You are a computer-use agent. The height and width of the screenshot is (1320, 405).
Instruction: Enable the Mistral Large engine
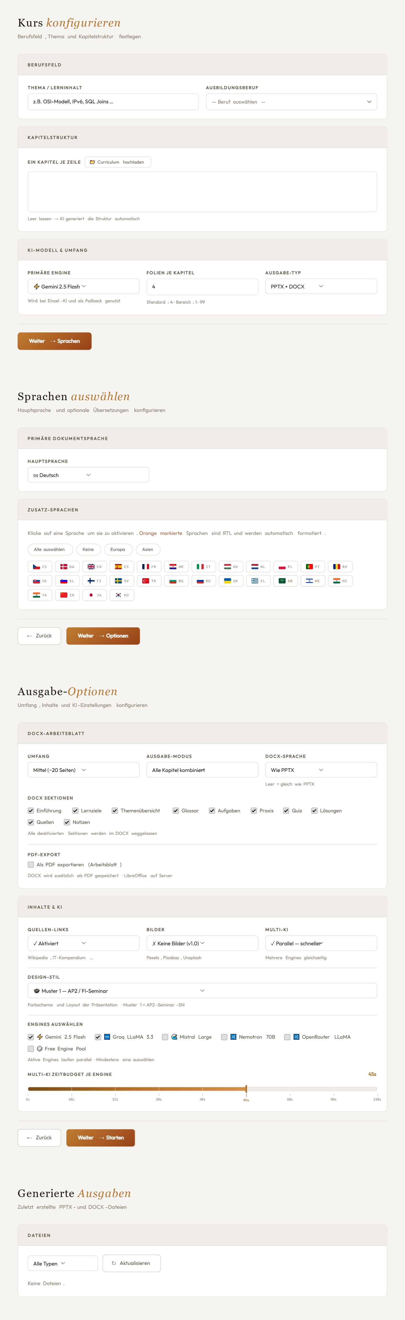point(165,1037)
